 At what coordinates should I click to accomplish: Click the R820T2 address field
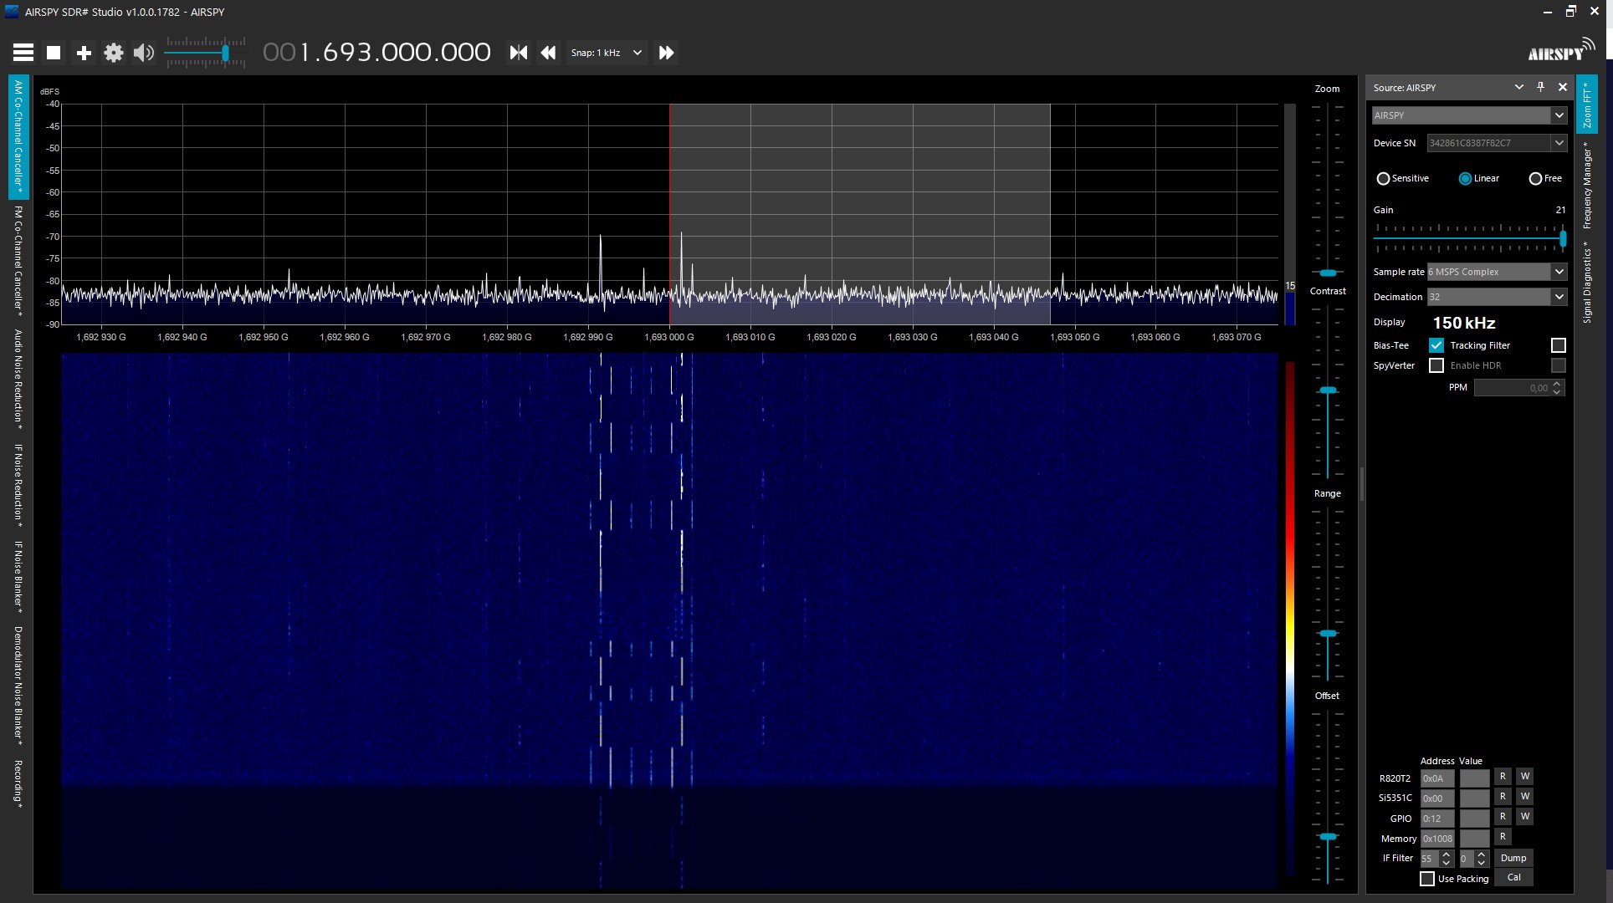coord(1437,778)
